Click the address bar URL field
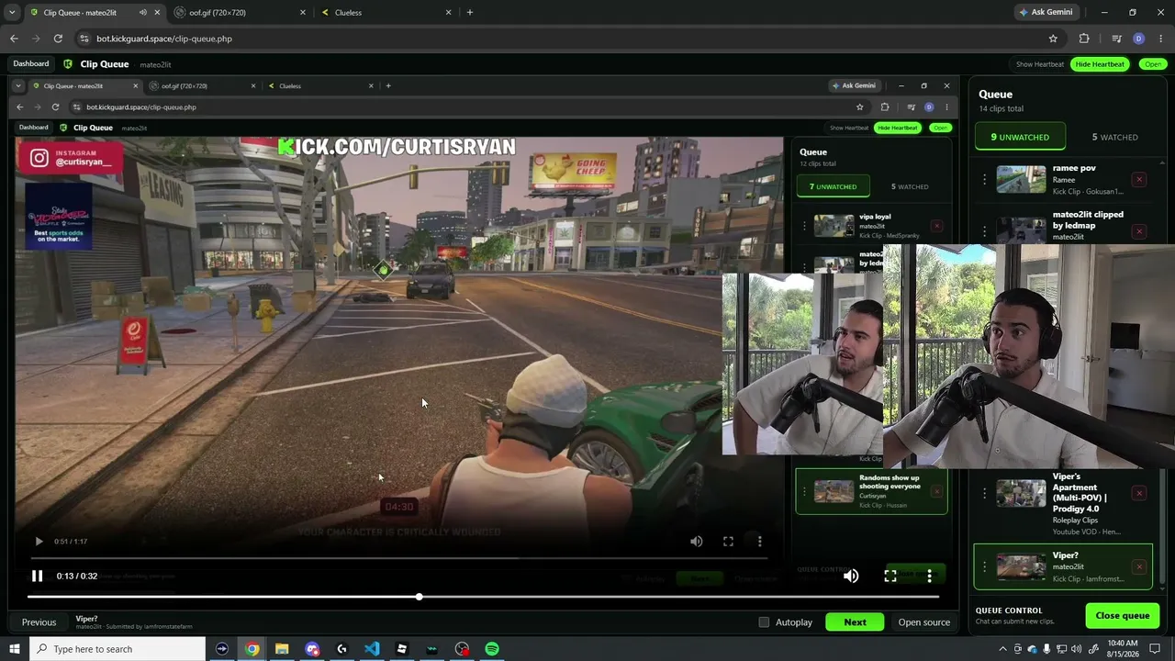The width and height of the screenshot is (1175, 661). [569, 39]
